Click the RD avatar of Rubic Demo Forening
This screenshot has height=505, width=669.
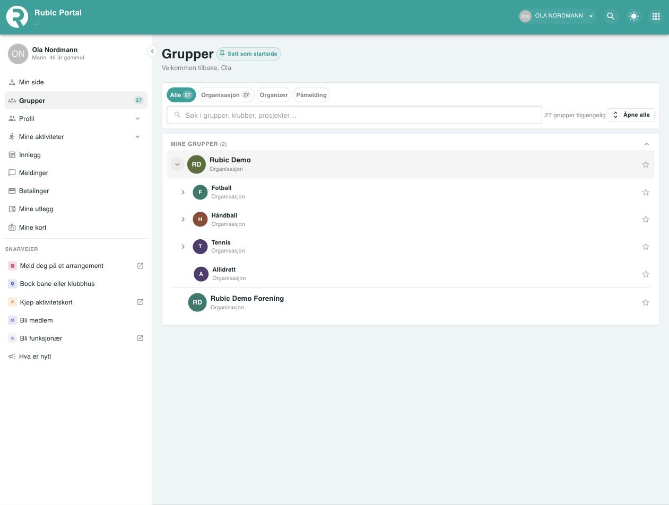(197, 302)
